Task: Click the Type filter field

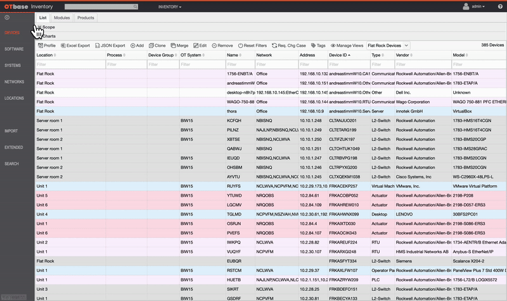Action: [383, 64]
